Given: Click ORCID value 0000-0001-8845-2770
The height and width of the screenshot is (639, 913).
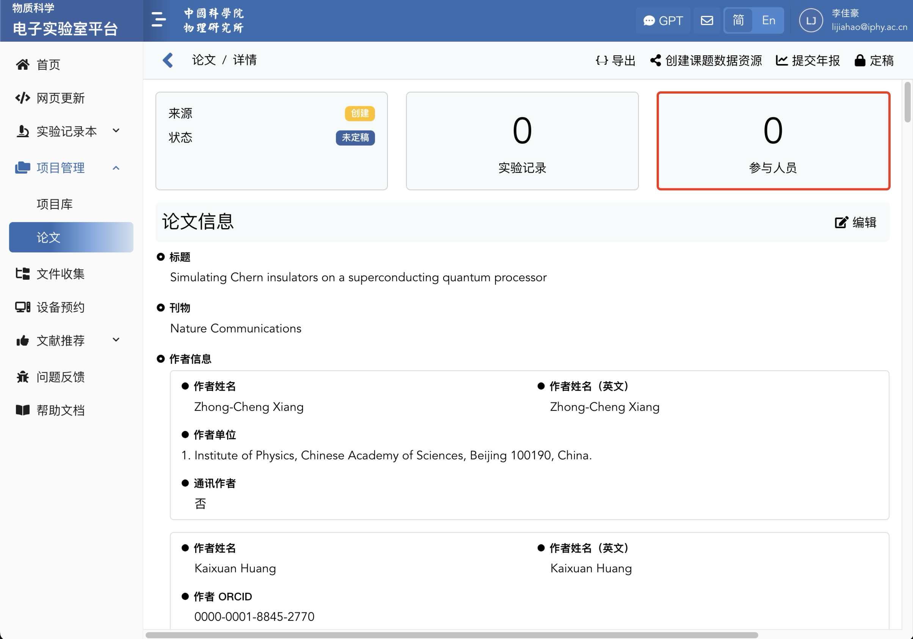Looking at the screenshot, I should (254, 616).
